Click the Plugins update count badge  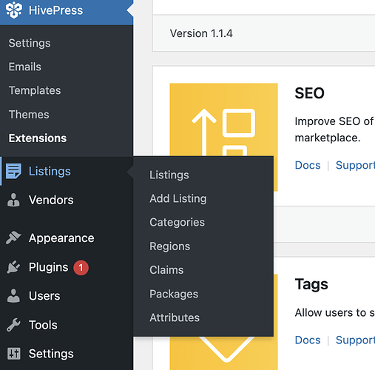[x=81, y=268]
